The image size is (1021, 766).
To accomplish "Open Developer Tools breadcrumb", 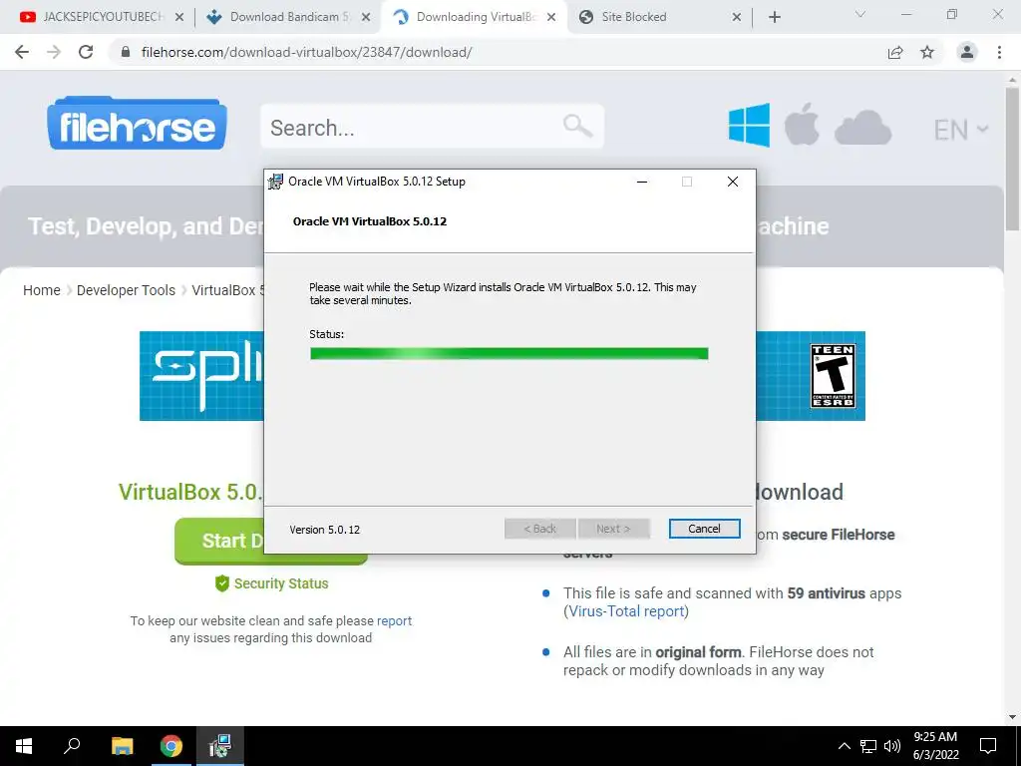I will [126, 290].
